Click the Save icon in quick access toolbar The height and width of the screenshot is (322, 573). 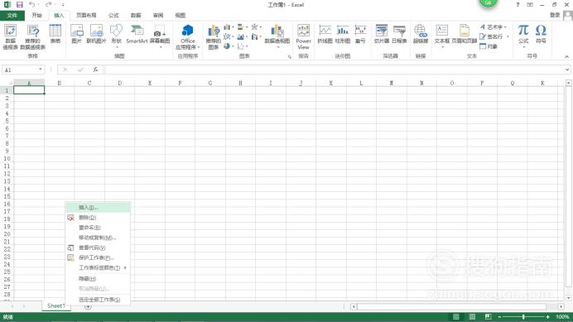(19, 5)
